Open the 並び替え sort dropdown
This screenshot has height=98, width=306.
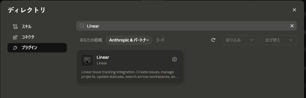(279, 40)
